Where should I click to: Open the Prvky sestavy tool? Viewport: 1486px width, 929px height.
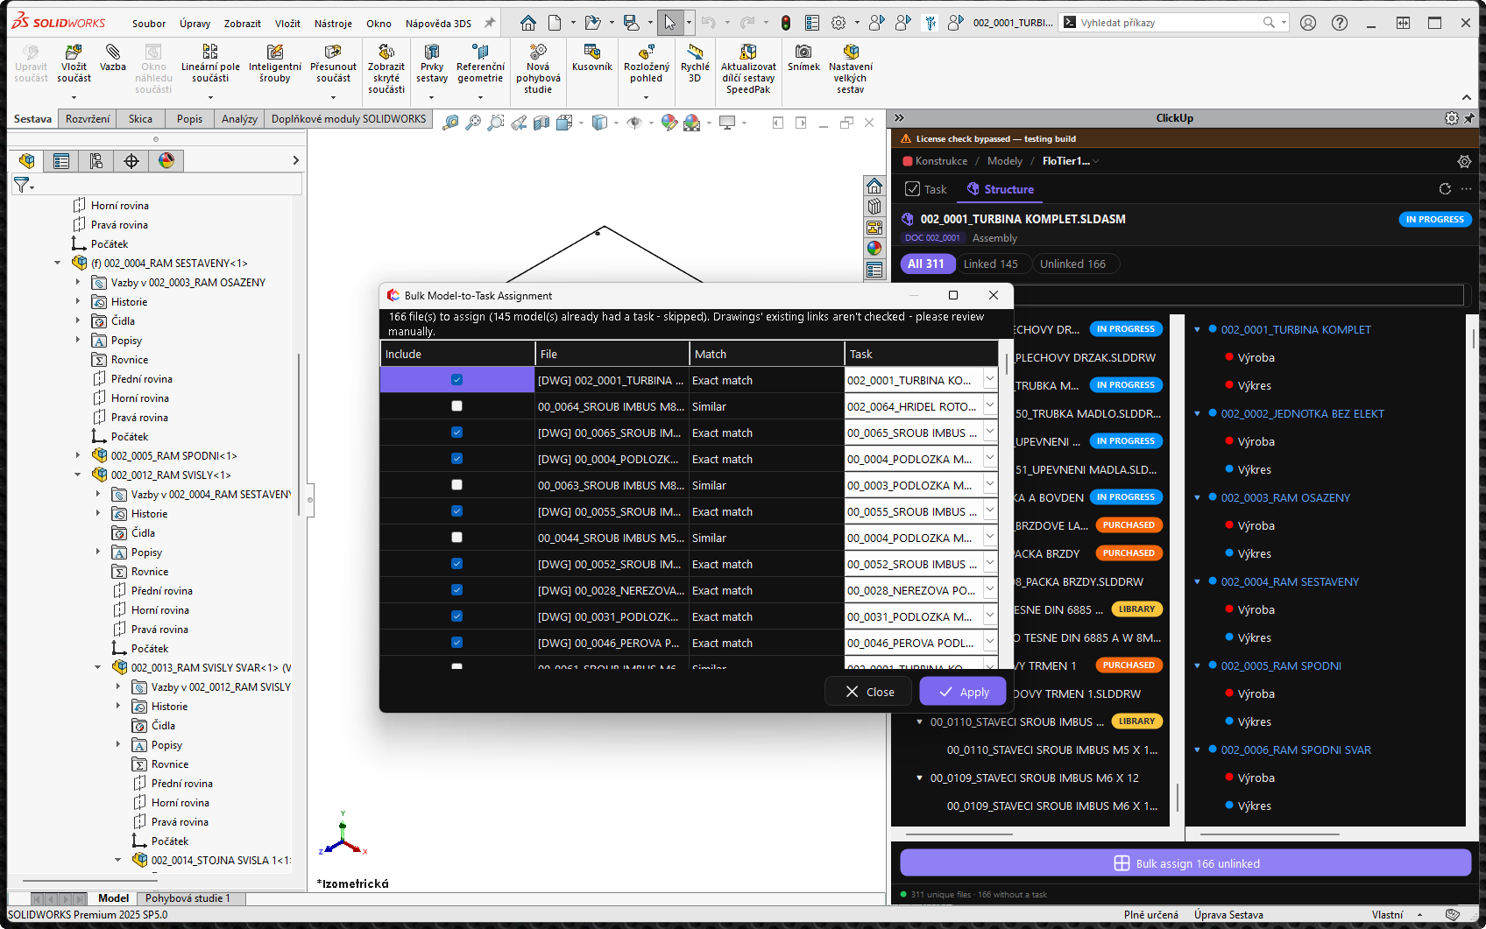(432, 64)
